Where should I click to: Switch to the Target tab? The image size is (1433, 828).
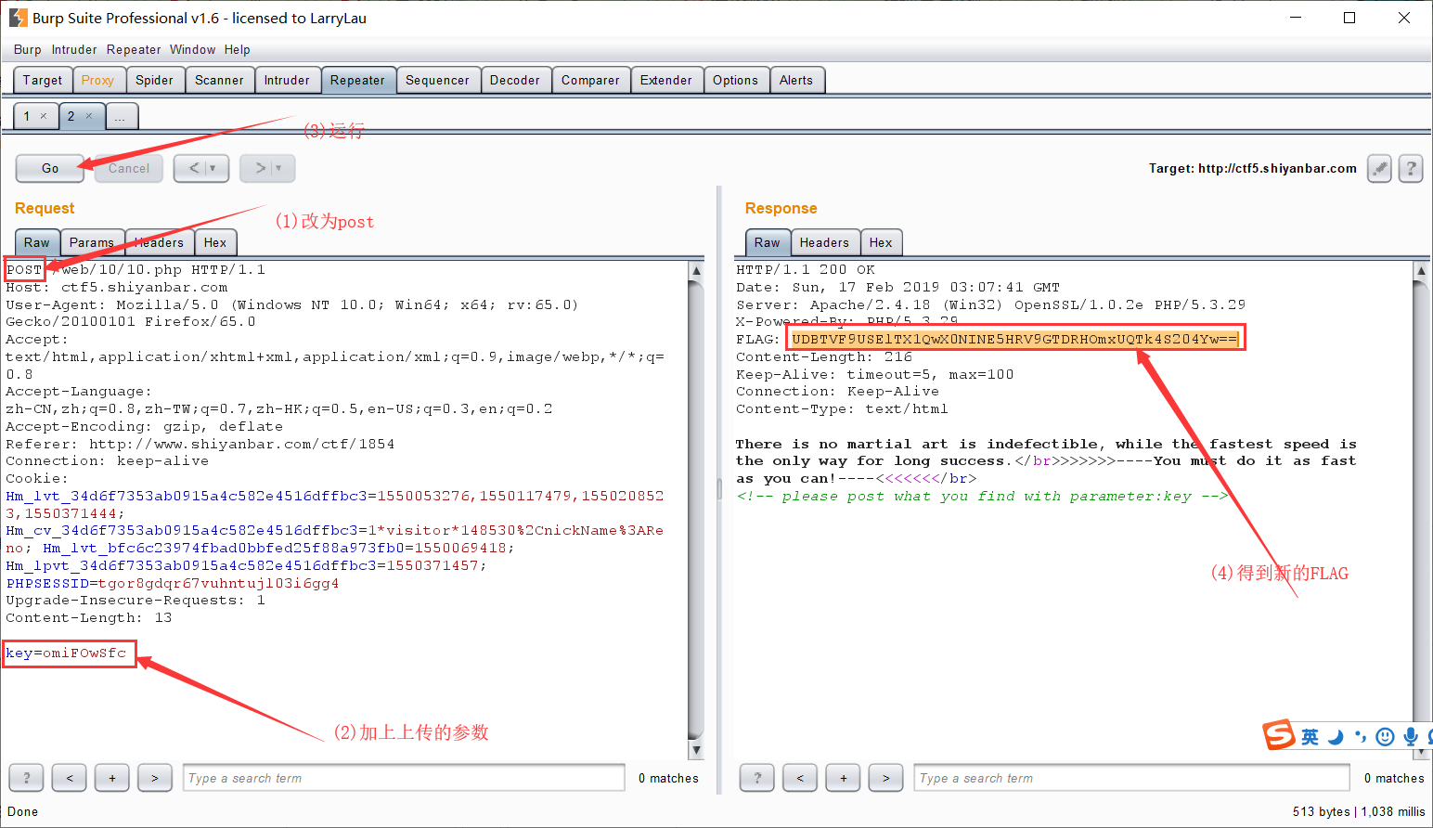click(43, 80)
